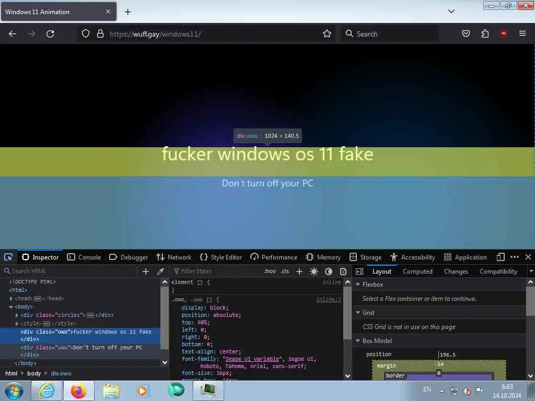
Task: Open the Firefox hamburger menu
Action: (x=522, y=33)
